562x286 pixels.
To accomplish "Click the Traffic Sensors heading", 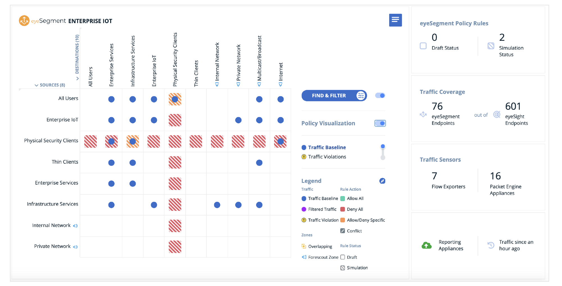I will (x=440, y=160).
